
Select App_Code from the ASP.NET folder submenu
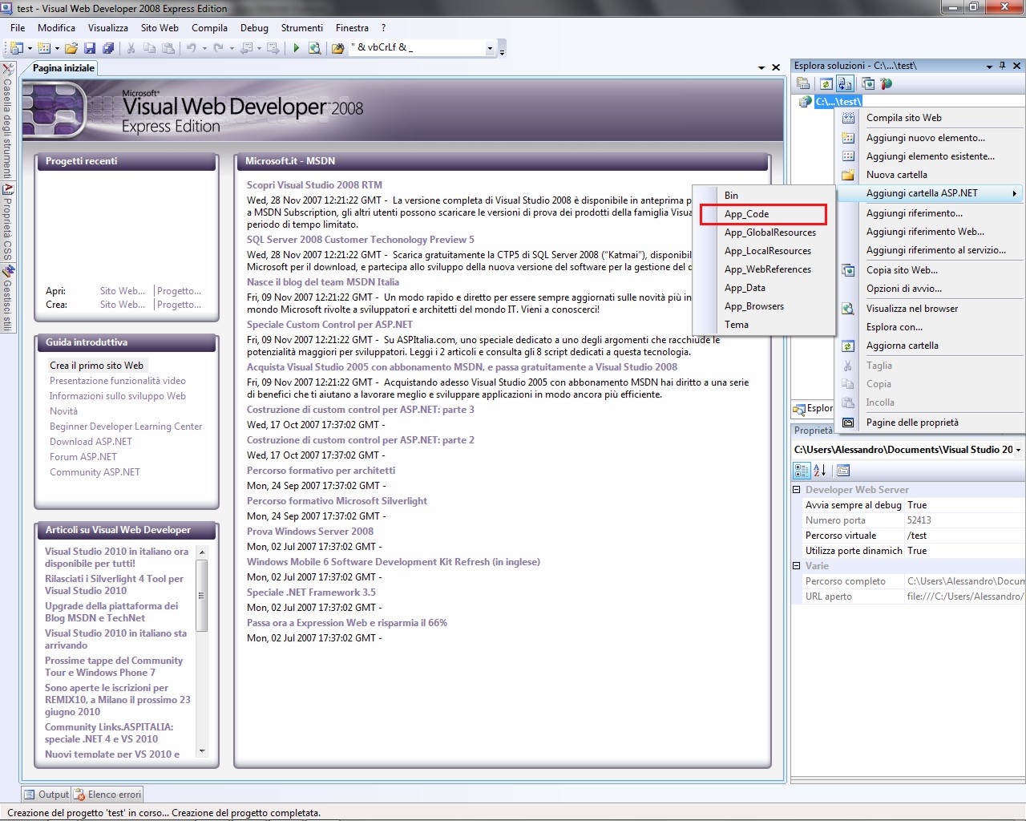[x=762, y=214]
